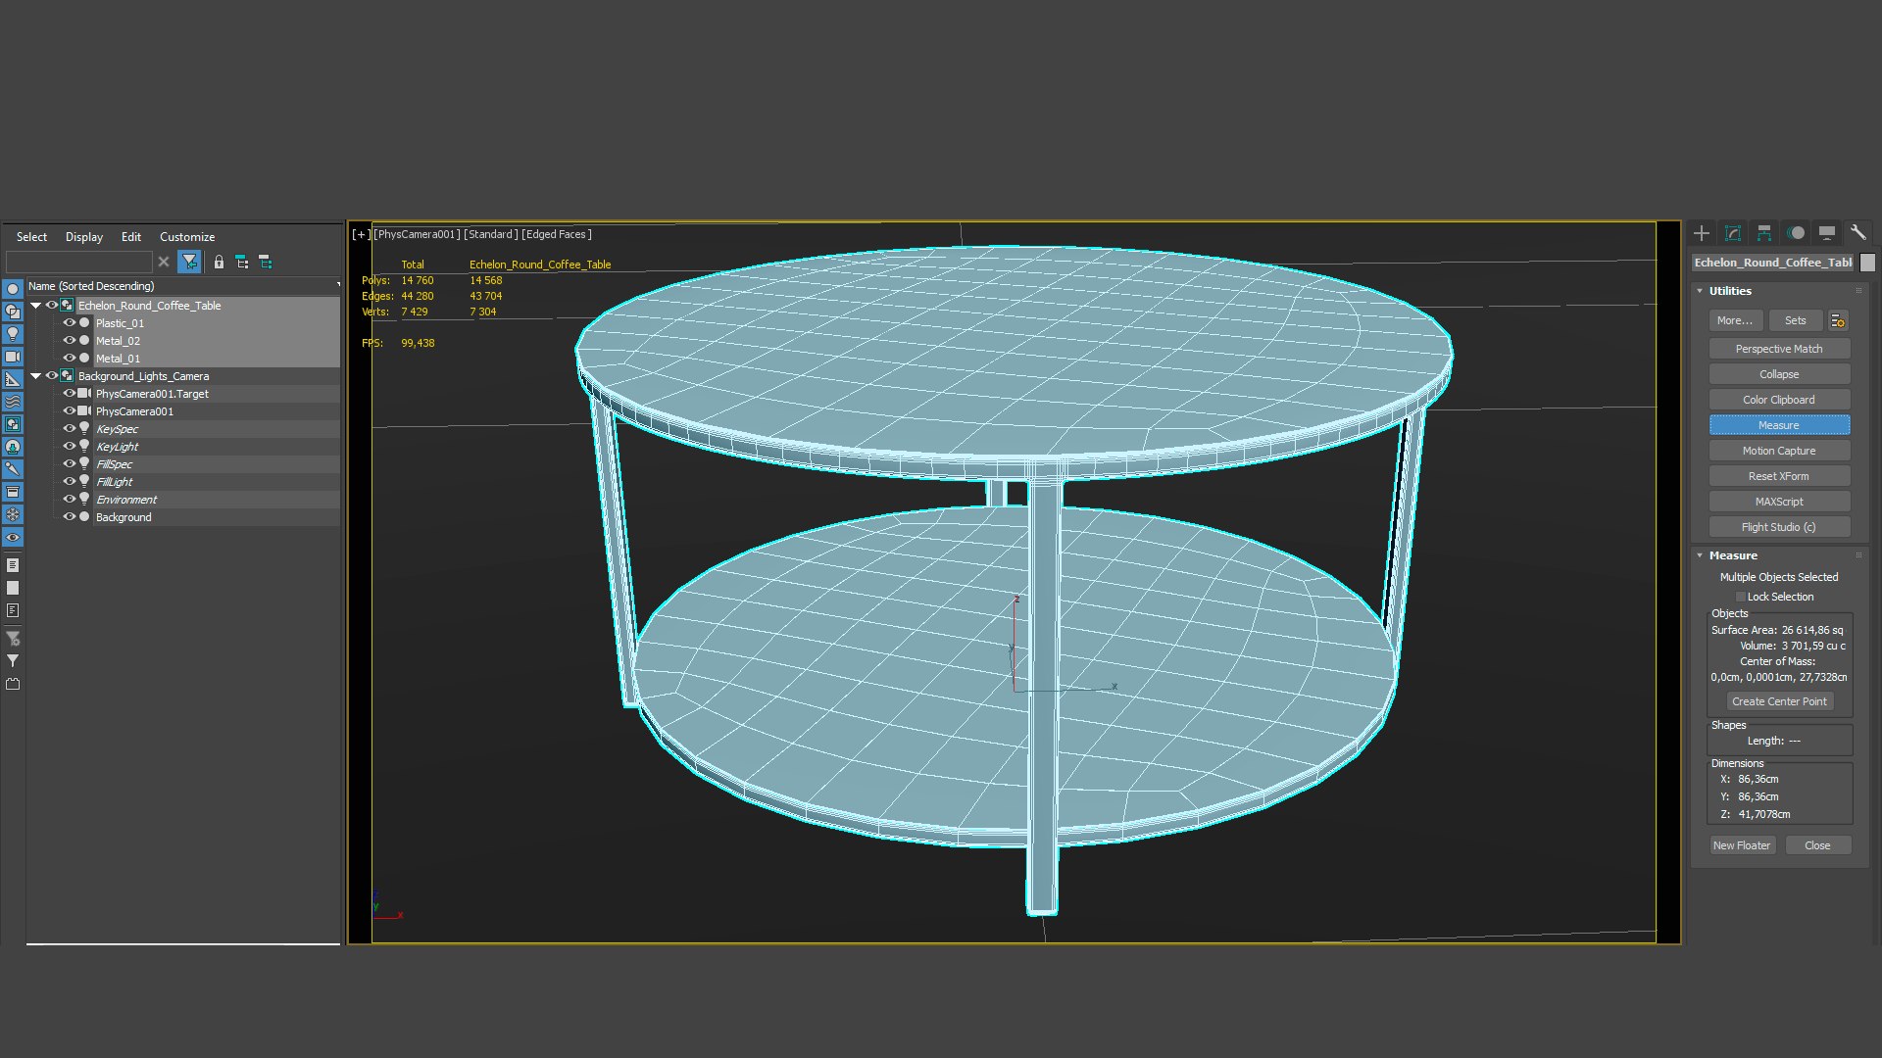Click the New Floater button
The height and width of the screenshot is (1058, 1882).
[1742, 845]
